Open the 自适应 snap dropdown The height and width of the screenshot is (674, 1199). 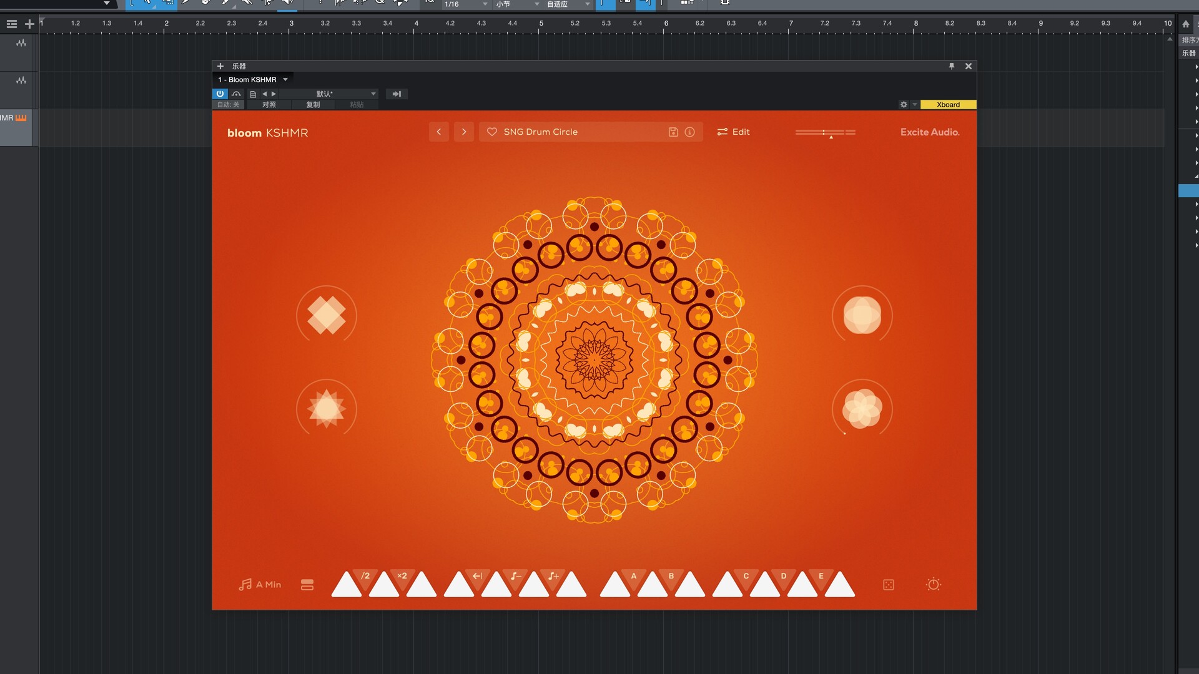[x=568, y=4]
